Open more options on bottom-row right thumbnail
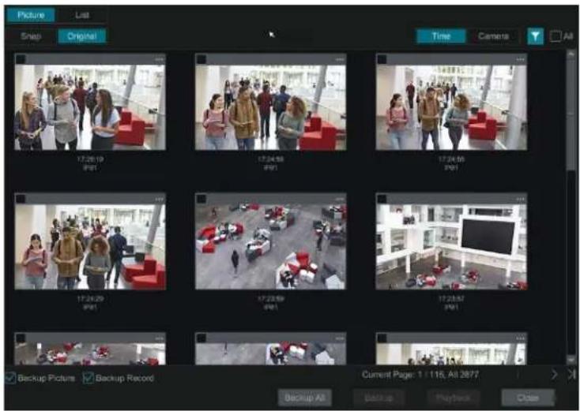The height and width of the screenshot is (411, 580). pos(520,338)
